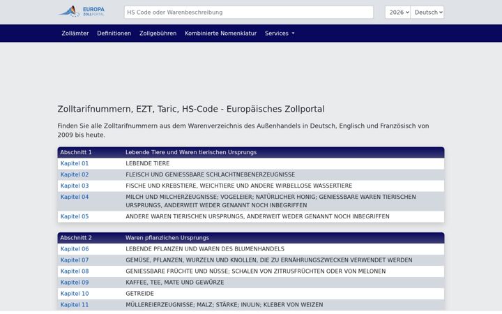Open the Kapitel 03 link
Image resolution: width=502 pixels, height=314 pixels.
point(75,186)
